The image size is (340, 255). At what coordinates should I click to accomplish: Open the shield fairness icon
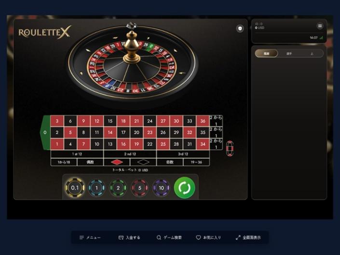click(240, 28)
